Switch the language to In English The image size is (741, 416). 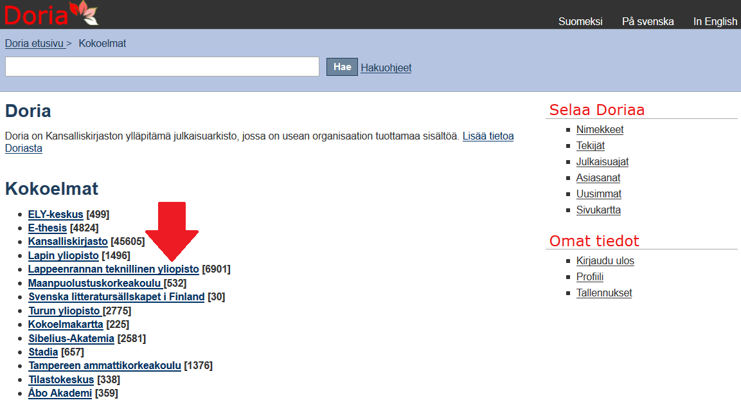click(715, 21)
